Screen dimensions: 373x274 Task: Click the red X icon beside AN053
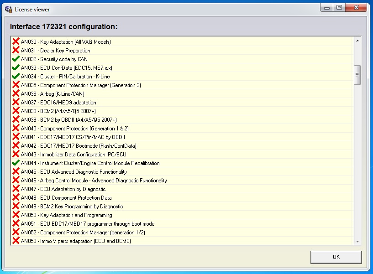16,241
